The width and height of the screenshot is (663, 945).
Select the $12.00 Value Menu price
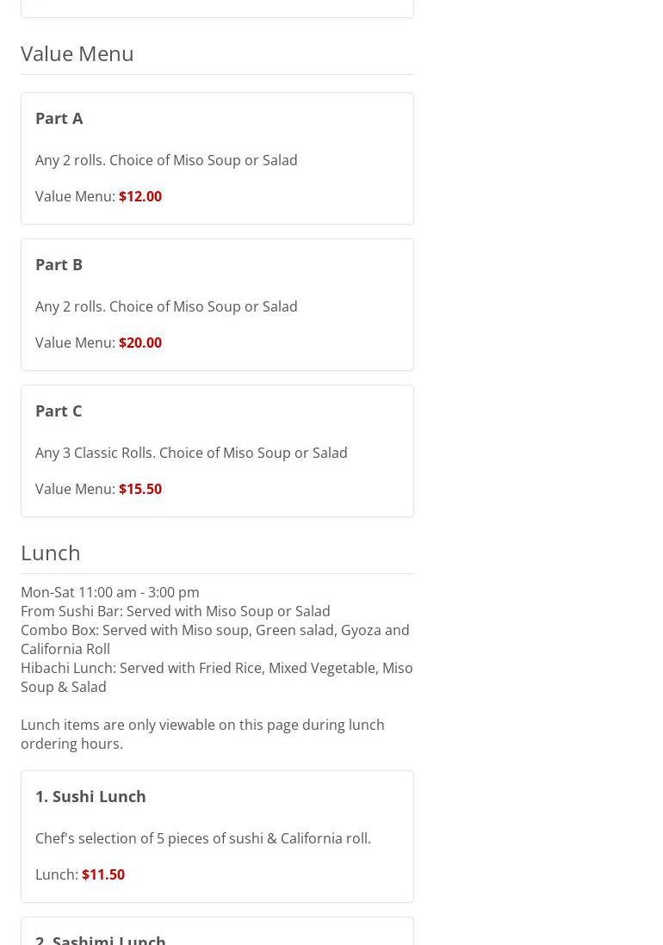140,196
